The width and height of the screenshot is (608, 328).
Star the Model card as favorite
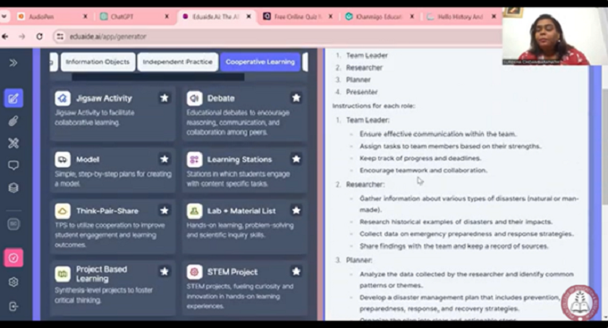[165, 159]
